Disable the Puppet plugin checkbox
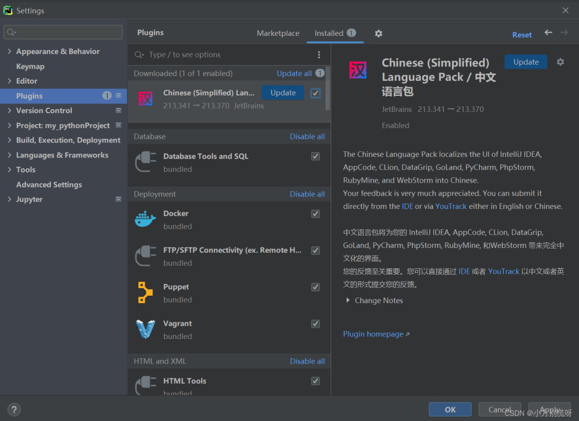 tap(315, 287)
